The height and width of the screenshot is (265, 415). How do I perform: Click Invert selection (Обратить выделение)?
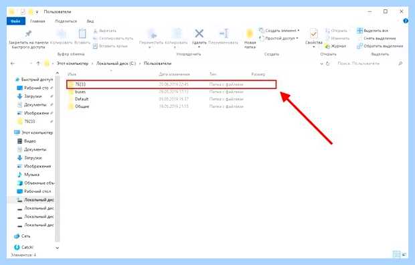pos(380,46)
